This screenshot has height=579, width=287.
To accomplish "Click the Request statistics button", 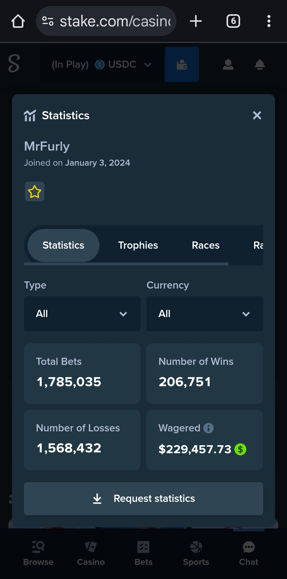I will click(143, 498).
